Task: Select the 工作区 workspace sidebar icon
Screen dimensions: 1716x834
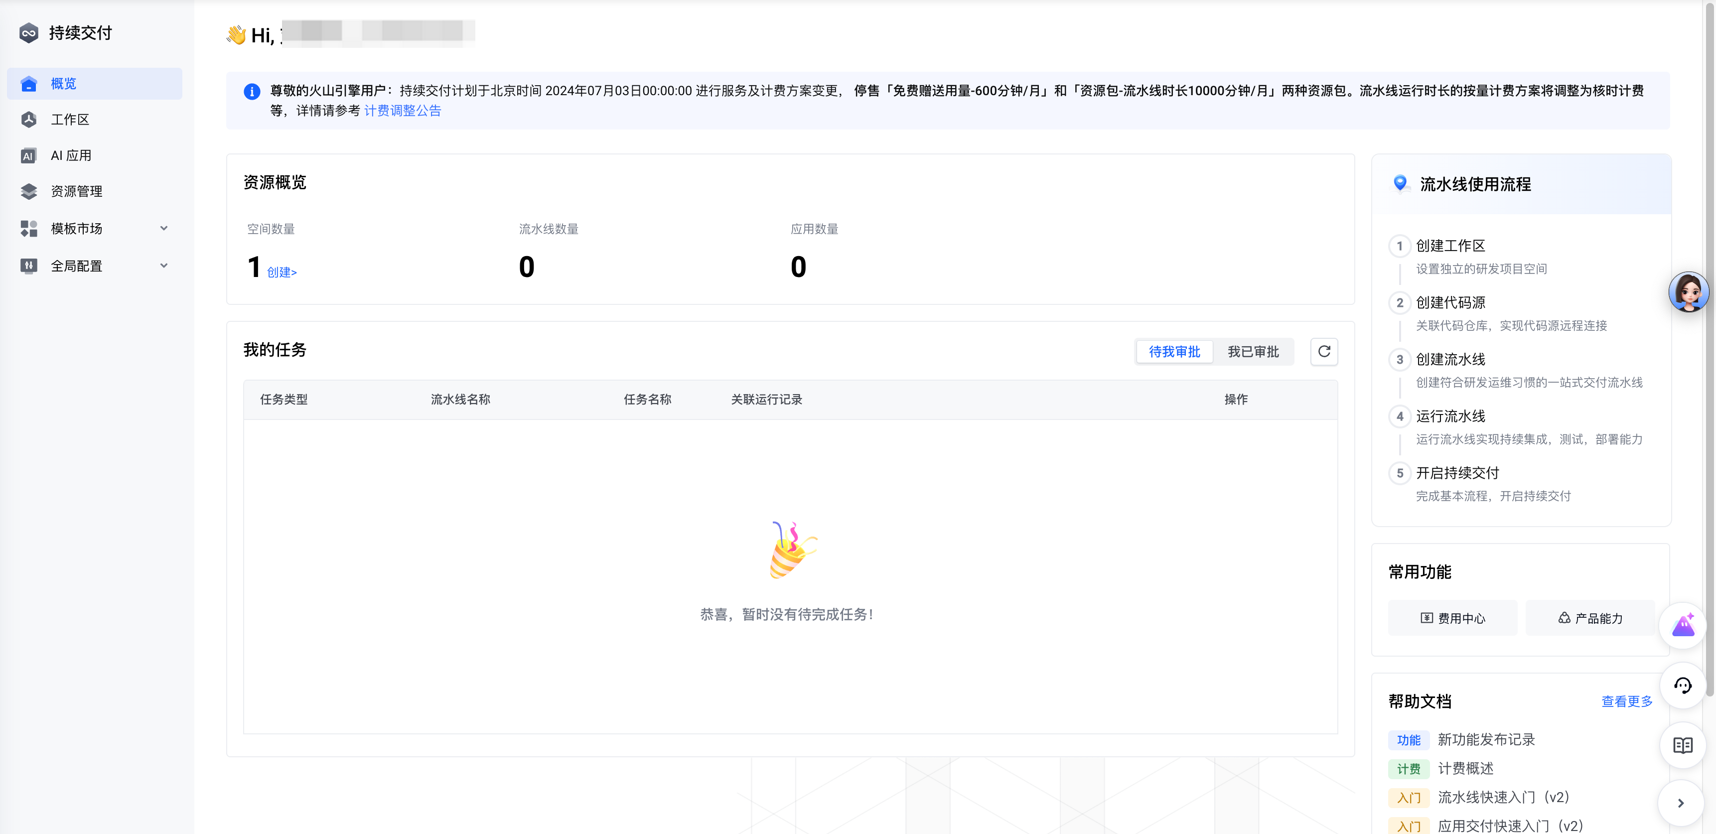Action: pos(28,119)
